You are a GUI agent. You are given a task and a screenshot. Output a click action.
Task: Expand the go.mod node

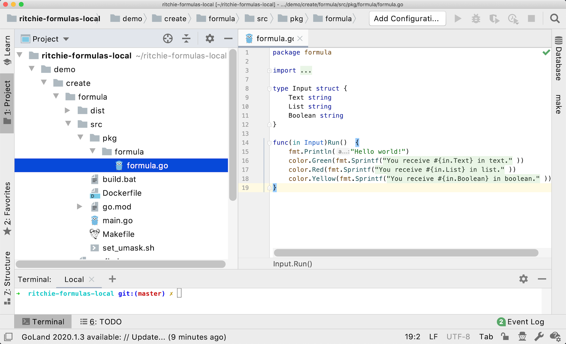coord(80,207)
